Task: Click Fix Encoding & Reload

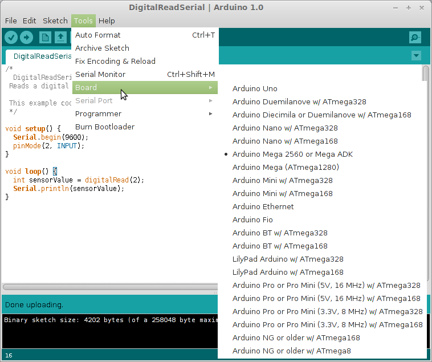Action: click(x=115, y=62)
